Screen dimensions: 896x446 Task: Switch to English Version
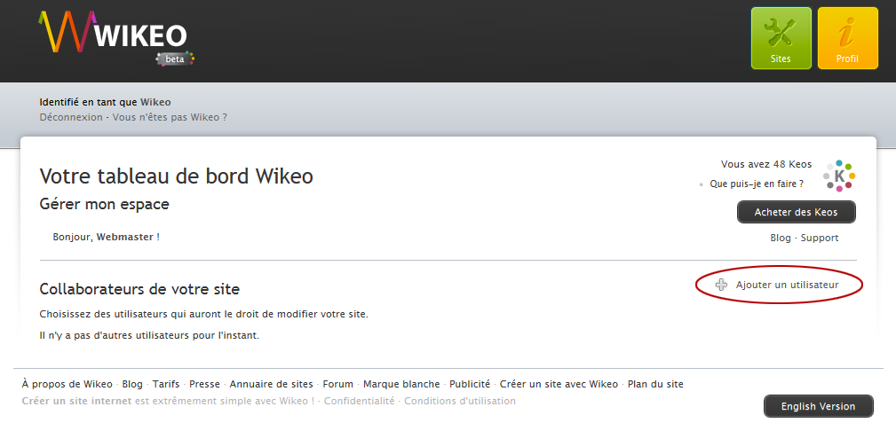tap(818, 406)
